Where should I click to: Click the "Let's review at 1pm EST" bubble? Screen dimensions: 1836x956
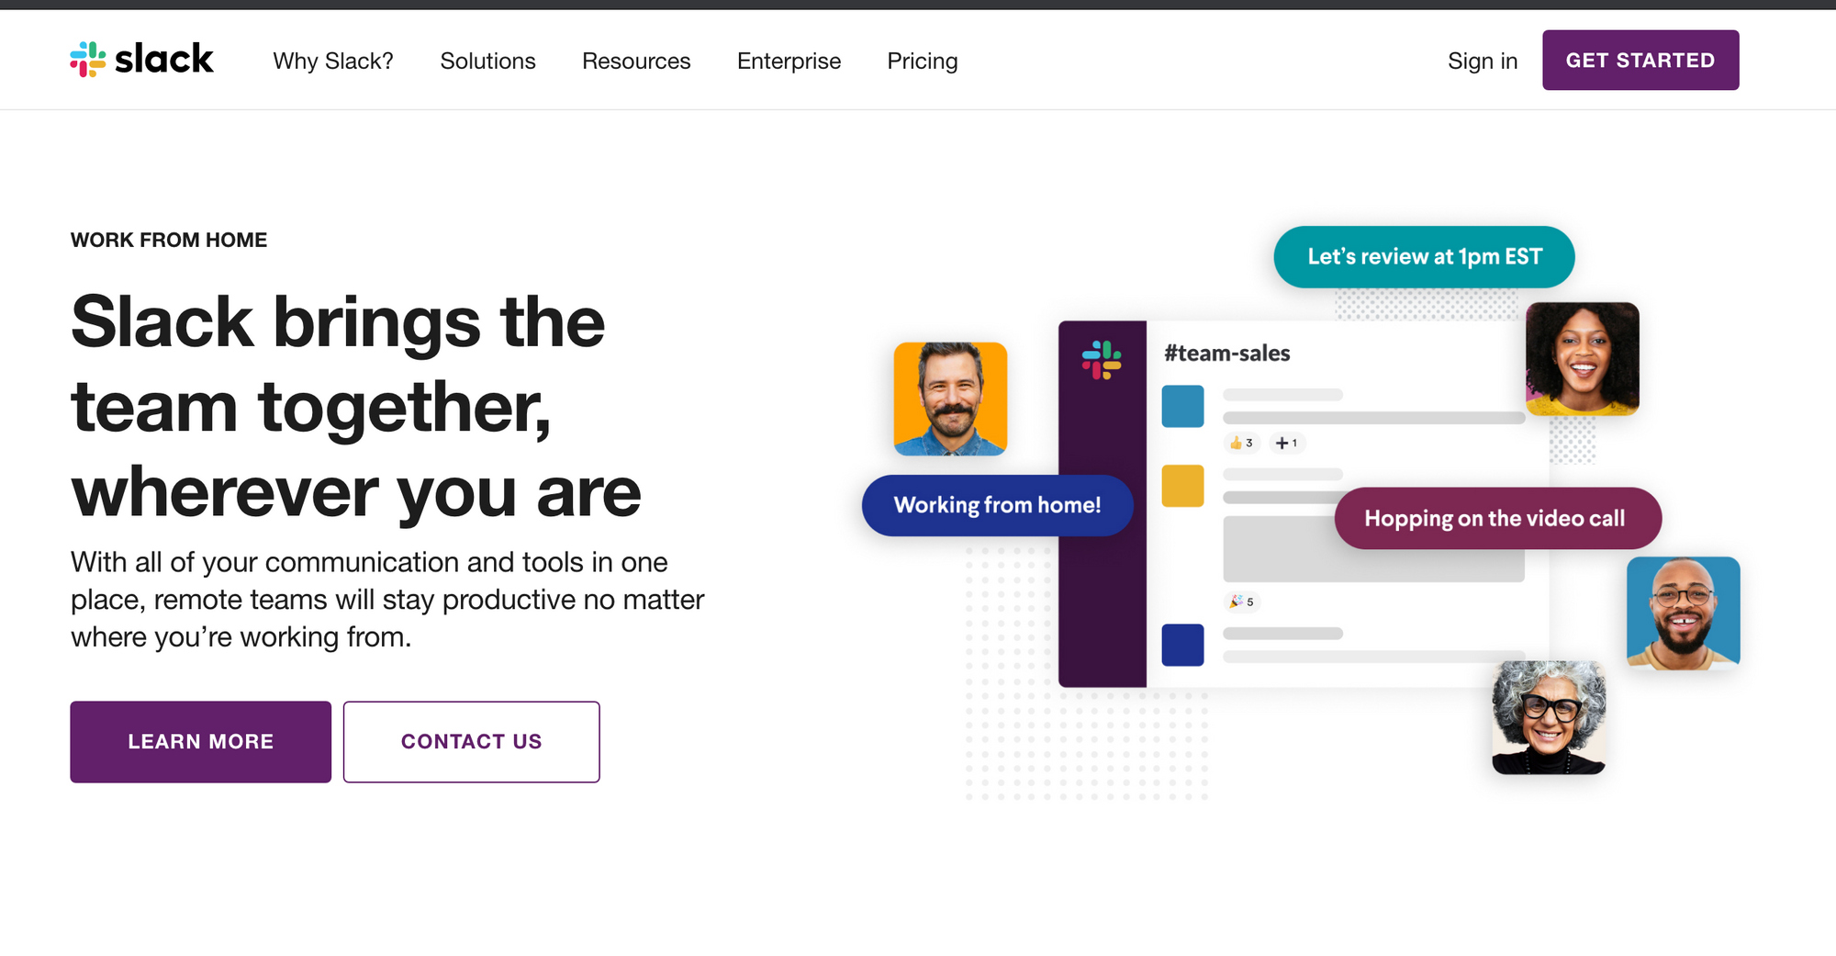[x=1425, y=257]
